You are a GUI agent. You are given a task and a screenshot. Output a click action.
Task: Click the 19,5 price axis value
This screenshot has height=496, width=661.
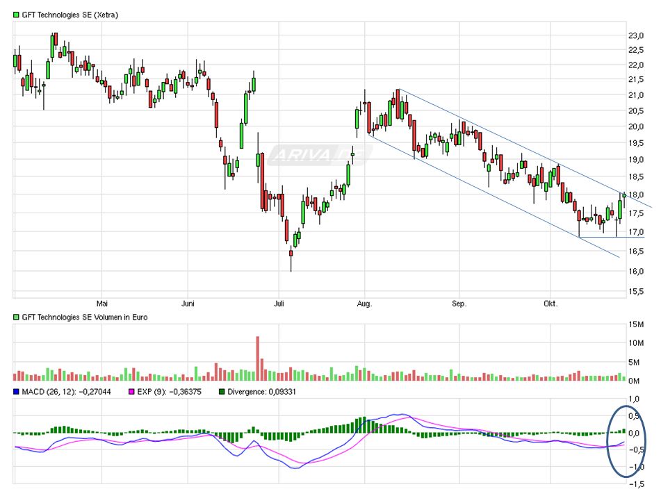[x=636, y=143]
